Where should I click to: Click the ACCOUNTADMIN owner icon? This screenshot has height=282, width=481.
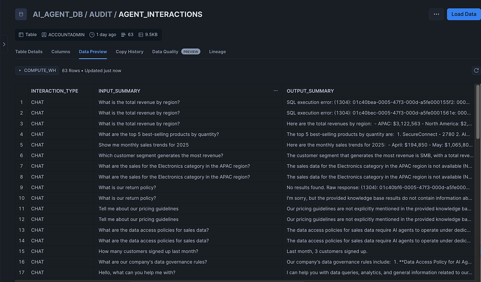(x=44, y=35)
